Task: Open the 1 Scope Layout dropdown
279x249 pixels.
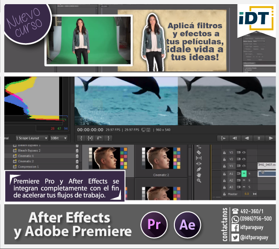Action: [x=32, y=138]
